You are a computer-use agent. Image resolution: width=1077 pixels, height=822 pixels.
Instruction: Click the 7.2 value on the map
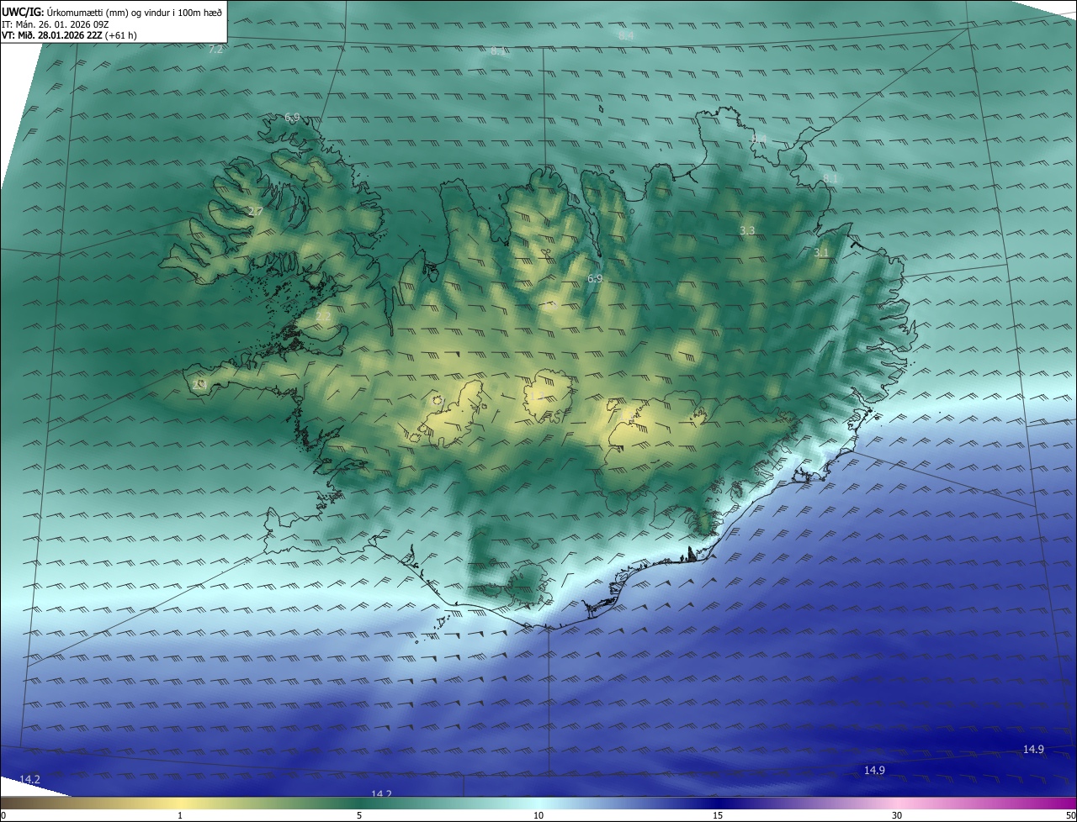click(x=215, y=50)
